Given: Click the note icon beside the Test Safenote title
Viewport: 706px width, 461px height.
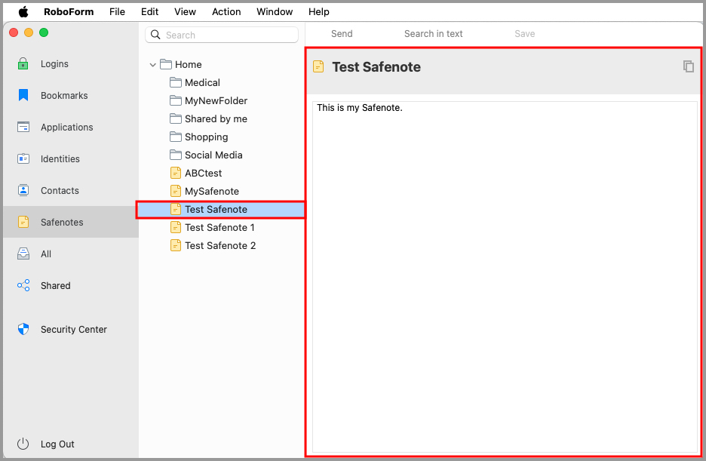Looking at the screenshot, I should (x=318, y=66).
